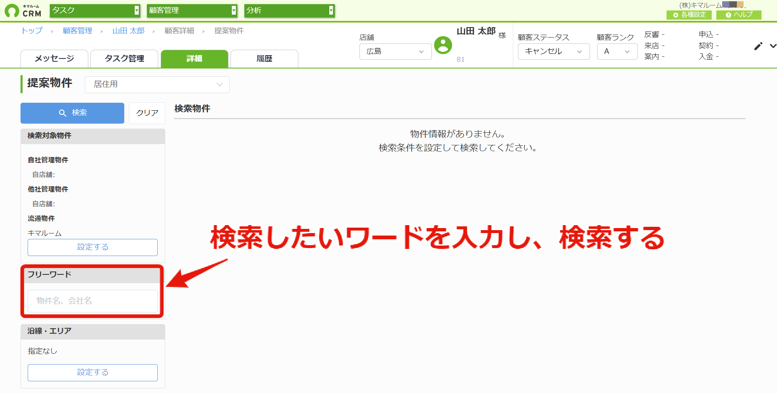Open the 分析 dropdown menu
This screenshot has height=393, width=777.
coord(290,10)
